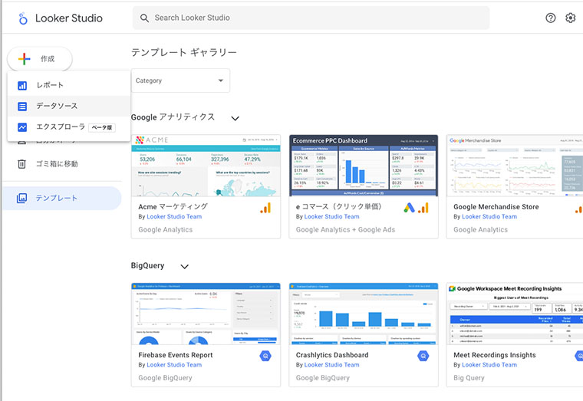Click the Acme マーケティング title text
The image size is (583, 401).
[x=173, y=206]
